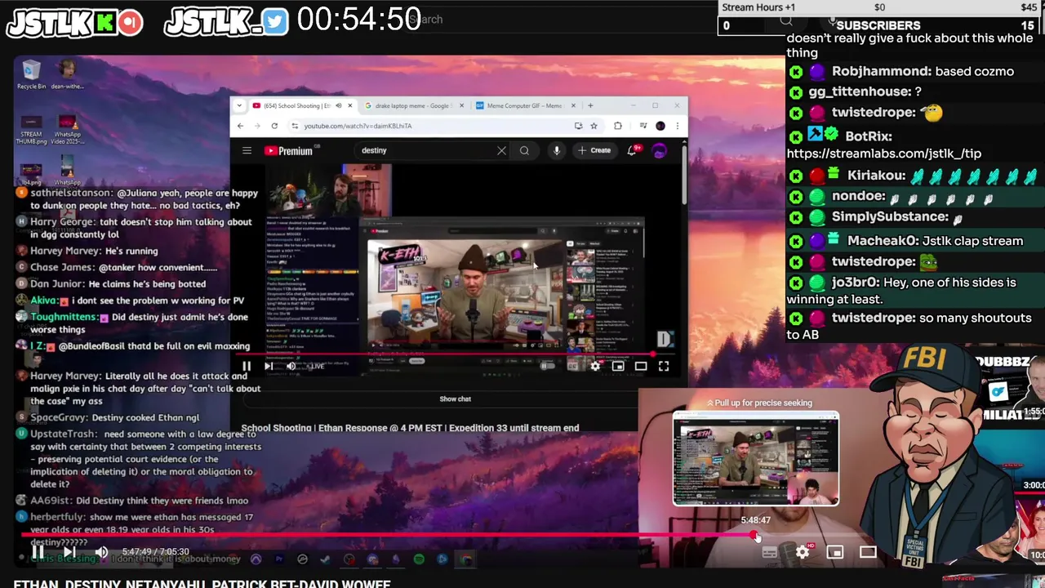Open the YouTube hamburger guide menu
1045x588 pixels.
point(247,150)
